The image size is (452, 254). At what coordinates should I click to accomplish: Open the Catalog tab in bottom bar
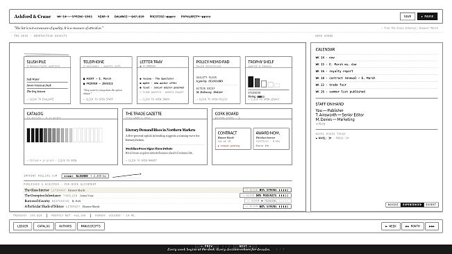coord(44,226)
